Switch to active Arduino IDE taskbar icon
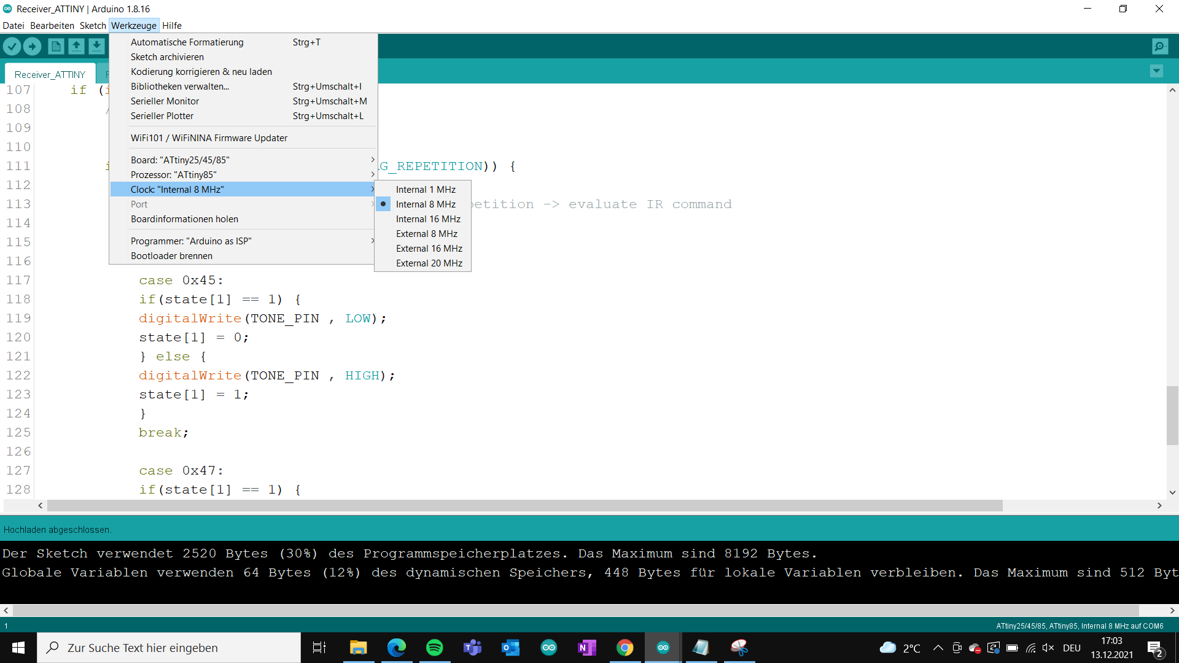Image resolution: width=1179 pixels, height=663 pixels. click(x=663, y=648)
